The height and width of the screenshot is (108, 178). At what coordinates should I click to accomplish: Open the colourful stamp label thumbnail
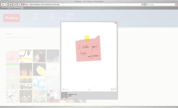pos(39,96)
